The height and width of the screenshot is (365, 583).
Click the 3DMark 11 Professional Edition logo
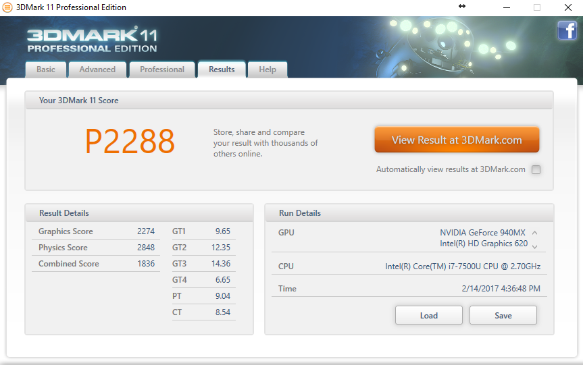pos(92,40)
